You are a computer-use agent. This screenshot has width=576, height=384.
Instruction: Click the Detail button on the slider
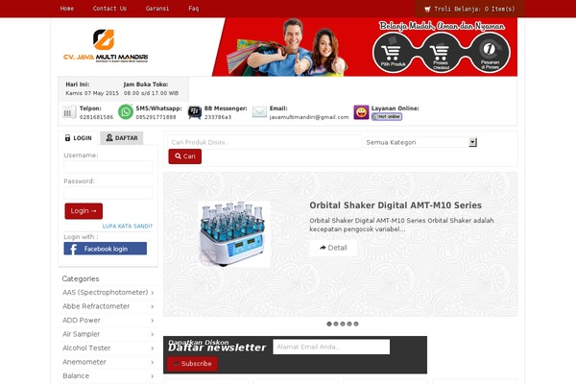click(x=333, y=248)
